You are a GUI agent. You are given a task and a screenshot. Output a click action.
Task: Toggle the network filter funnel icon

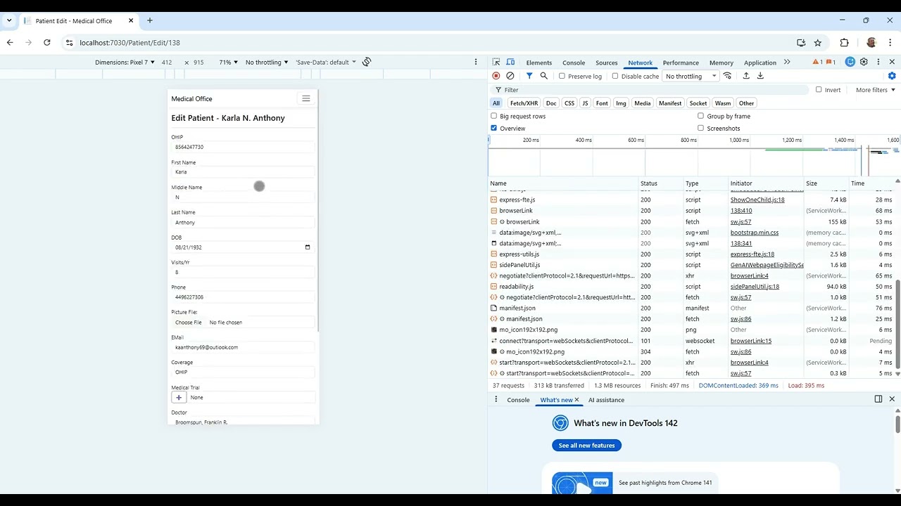coord(529,76)
